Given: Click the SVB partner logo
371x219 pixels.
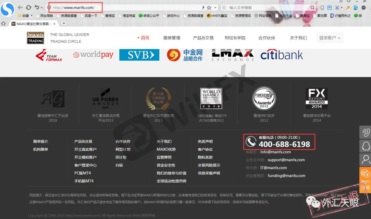Looking at the screenshot, I should point(139,55).
